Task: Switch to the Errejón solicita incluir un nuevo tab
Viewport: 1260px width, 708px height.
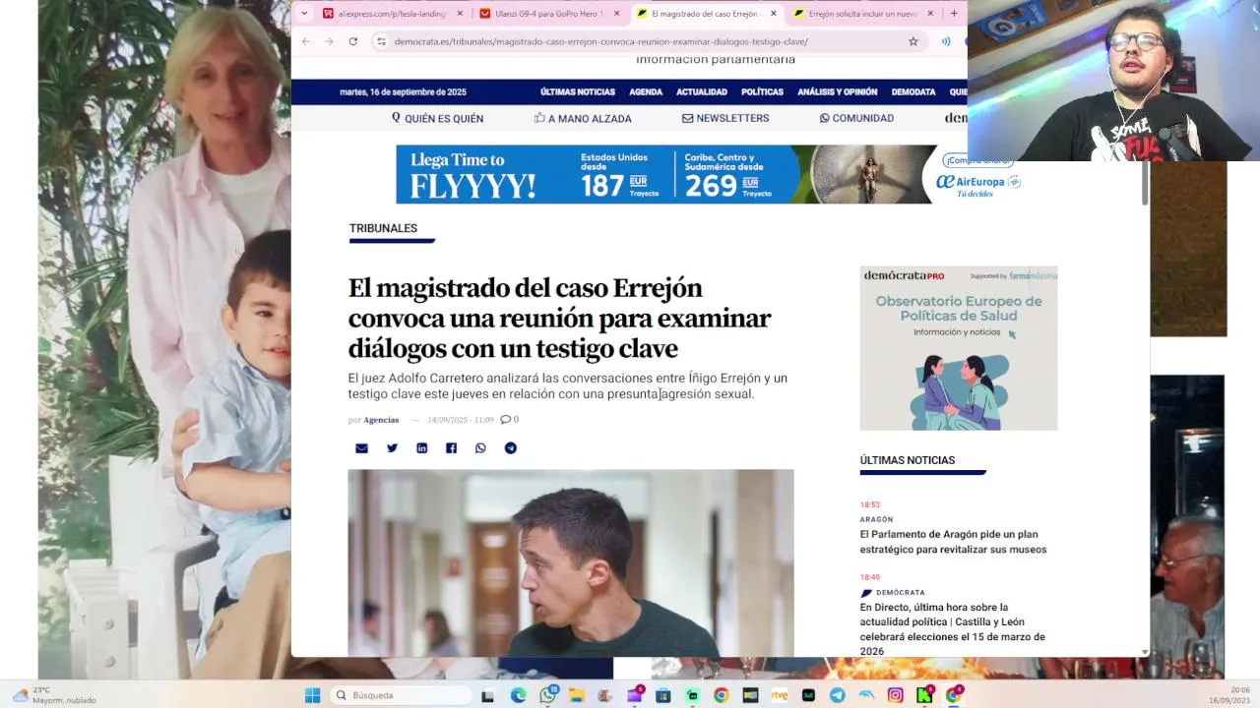Action: (863, 14)
